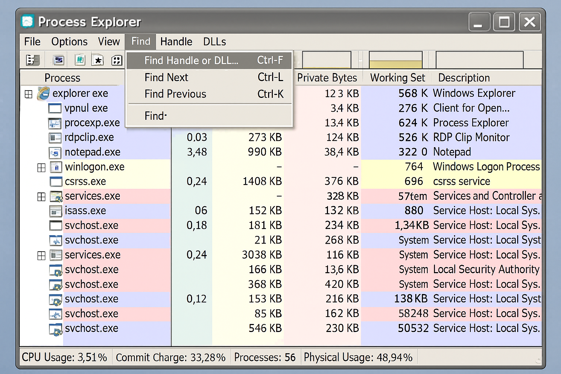
Task: Select the rdpclip.exe process name
Action: [x=89, y=138]
